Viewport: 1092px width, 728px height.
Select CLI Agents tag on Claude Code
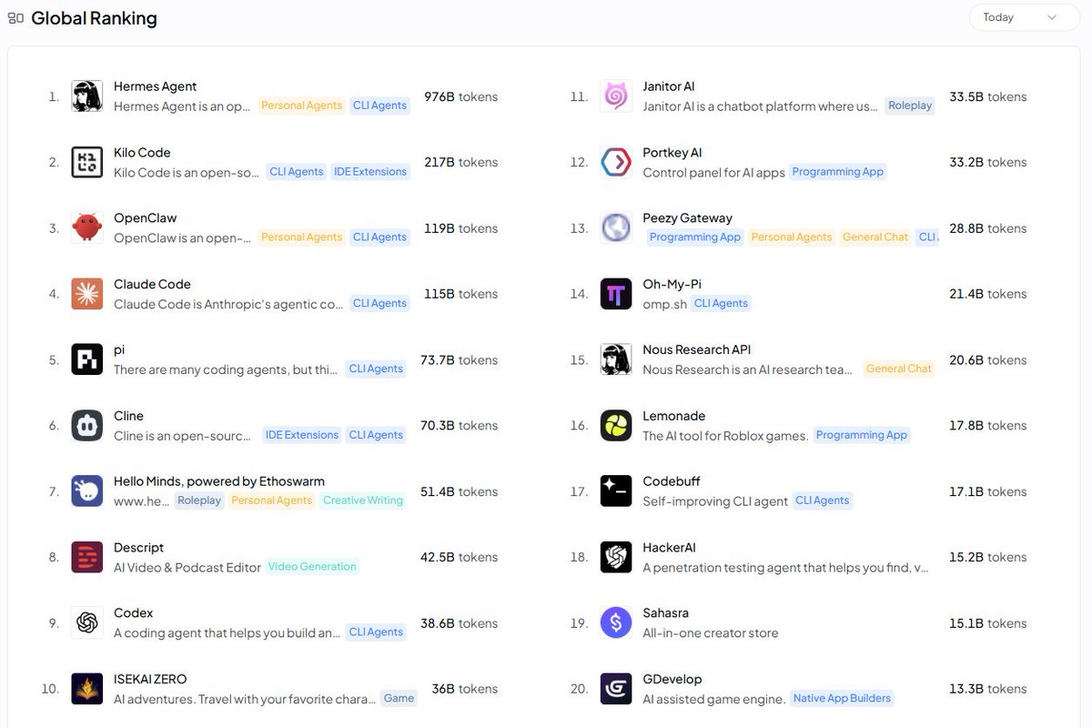379,303
